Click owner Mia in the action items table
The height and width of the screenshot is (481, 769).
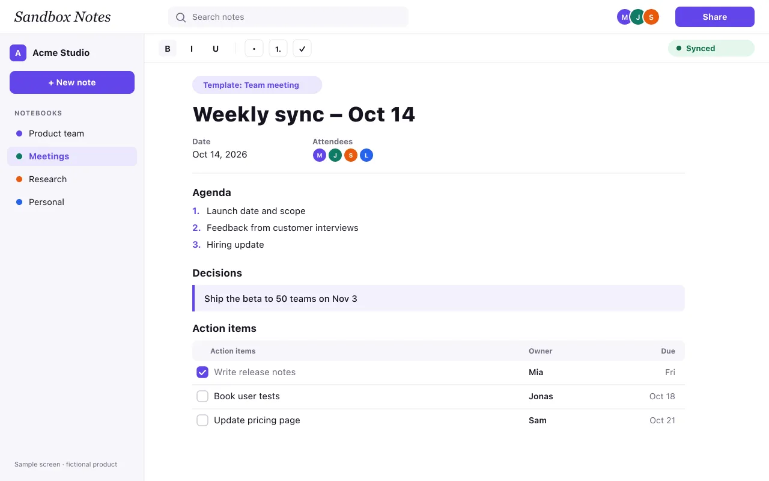click(536, 372)
